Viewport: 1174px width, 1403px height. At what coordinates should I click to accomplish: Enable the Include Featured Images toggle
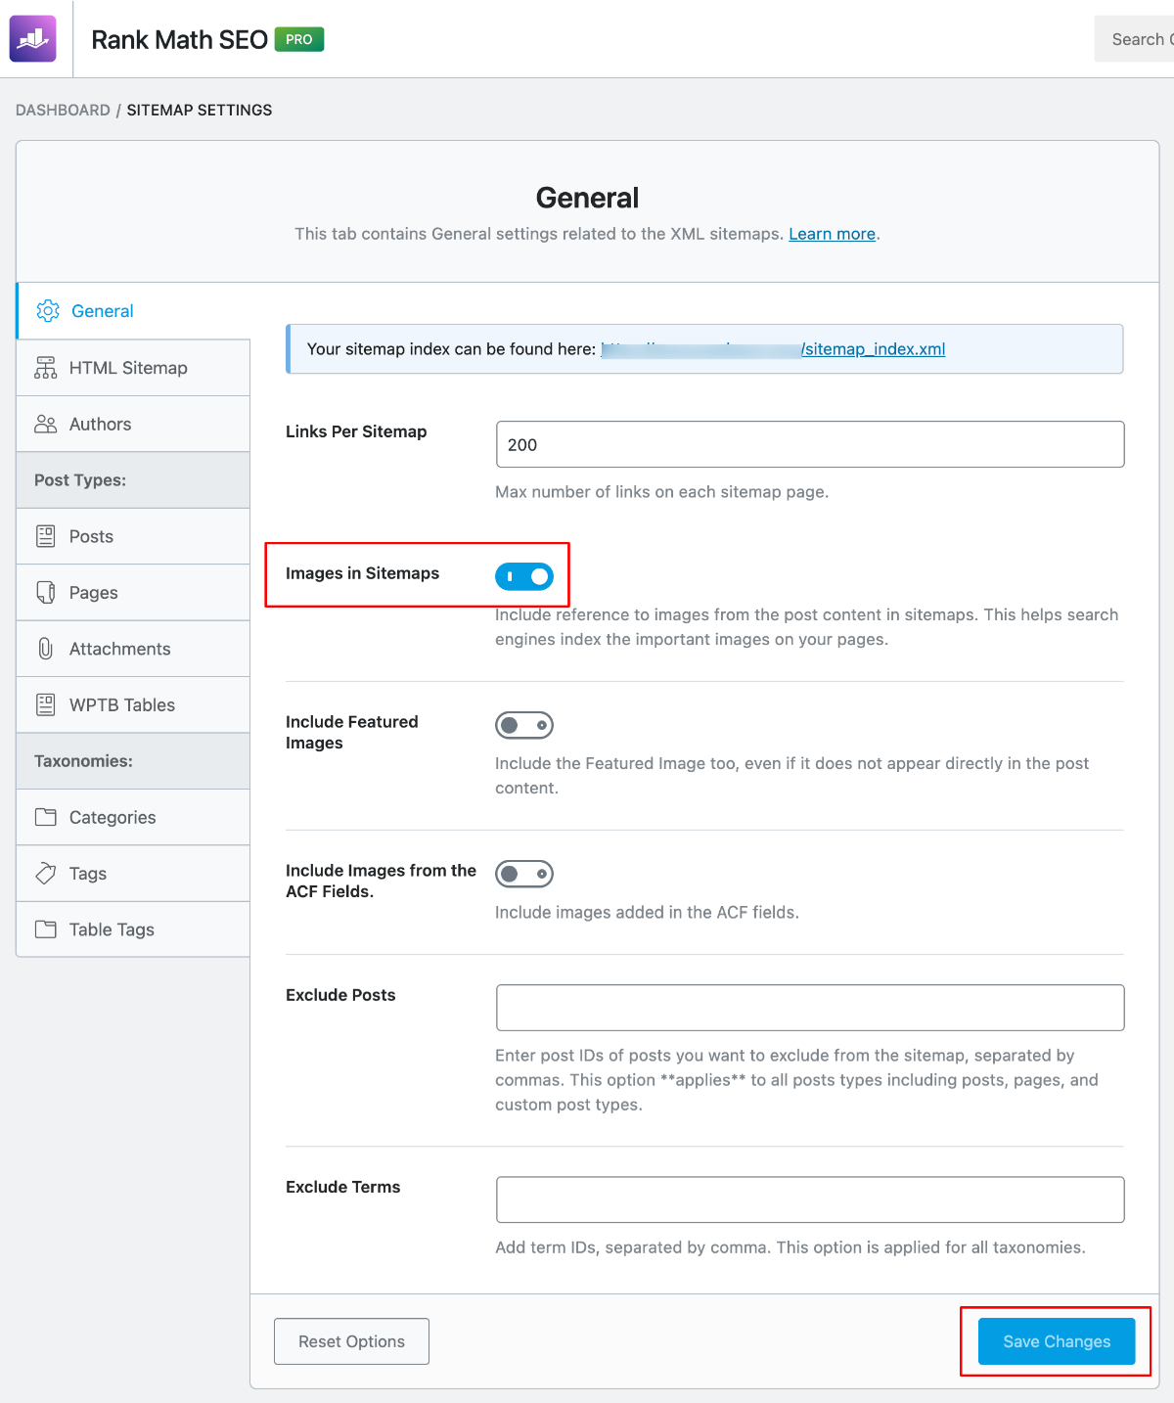point(524,725)
